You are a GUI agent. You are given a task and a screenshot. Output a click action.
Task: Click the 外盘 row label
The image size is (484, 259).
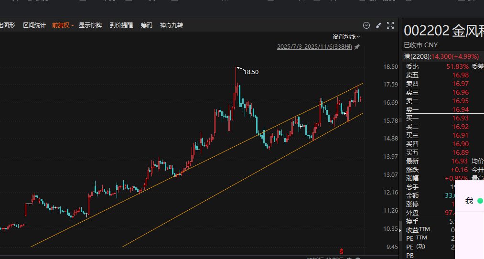pos(412,213)
